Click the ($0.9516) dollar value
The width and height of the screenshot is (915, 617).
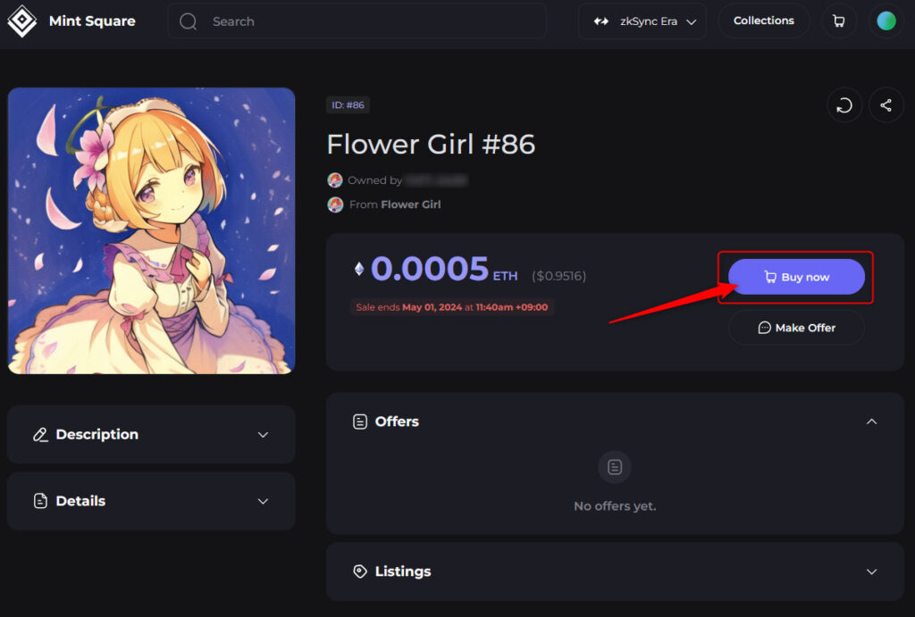point(558,276)
